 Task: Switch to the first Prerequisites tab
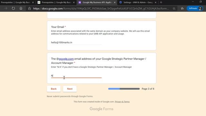point(15,2)
